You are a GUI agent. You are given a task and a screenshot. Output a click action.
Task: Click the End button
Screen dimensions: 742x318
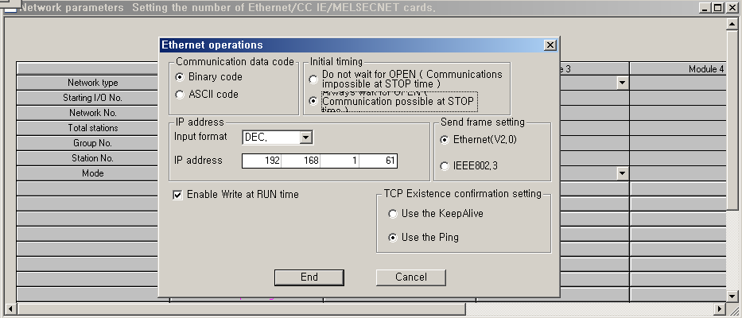[309, 277]
